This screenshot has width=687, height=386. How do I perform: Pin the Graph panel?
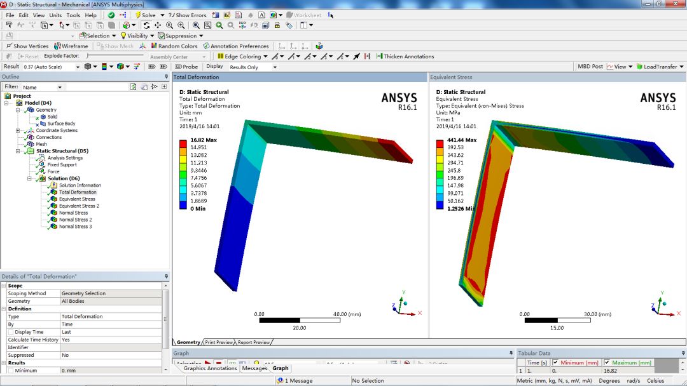click(x=511, y=353)
